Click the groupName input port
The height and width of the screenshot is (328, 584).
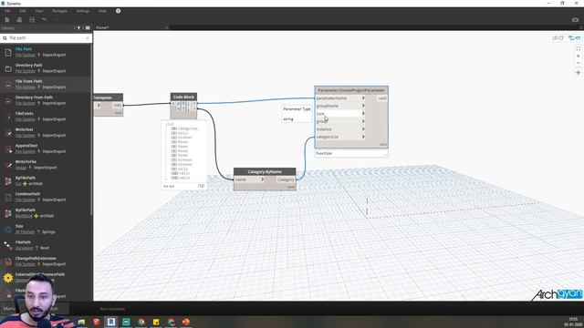[340, 106]
